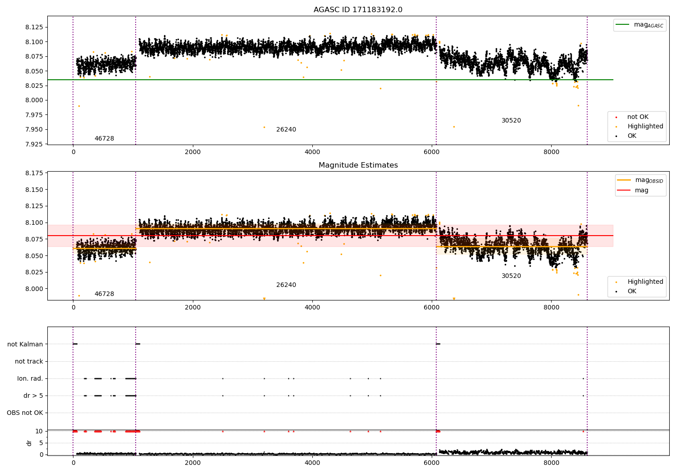The image size is (676, 473).
Task: Click x-tick "4000" under the top plot
Action: click(x=312, y=152)
